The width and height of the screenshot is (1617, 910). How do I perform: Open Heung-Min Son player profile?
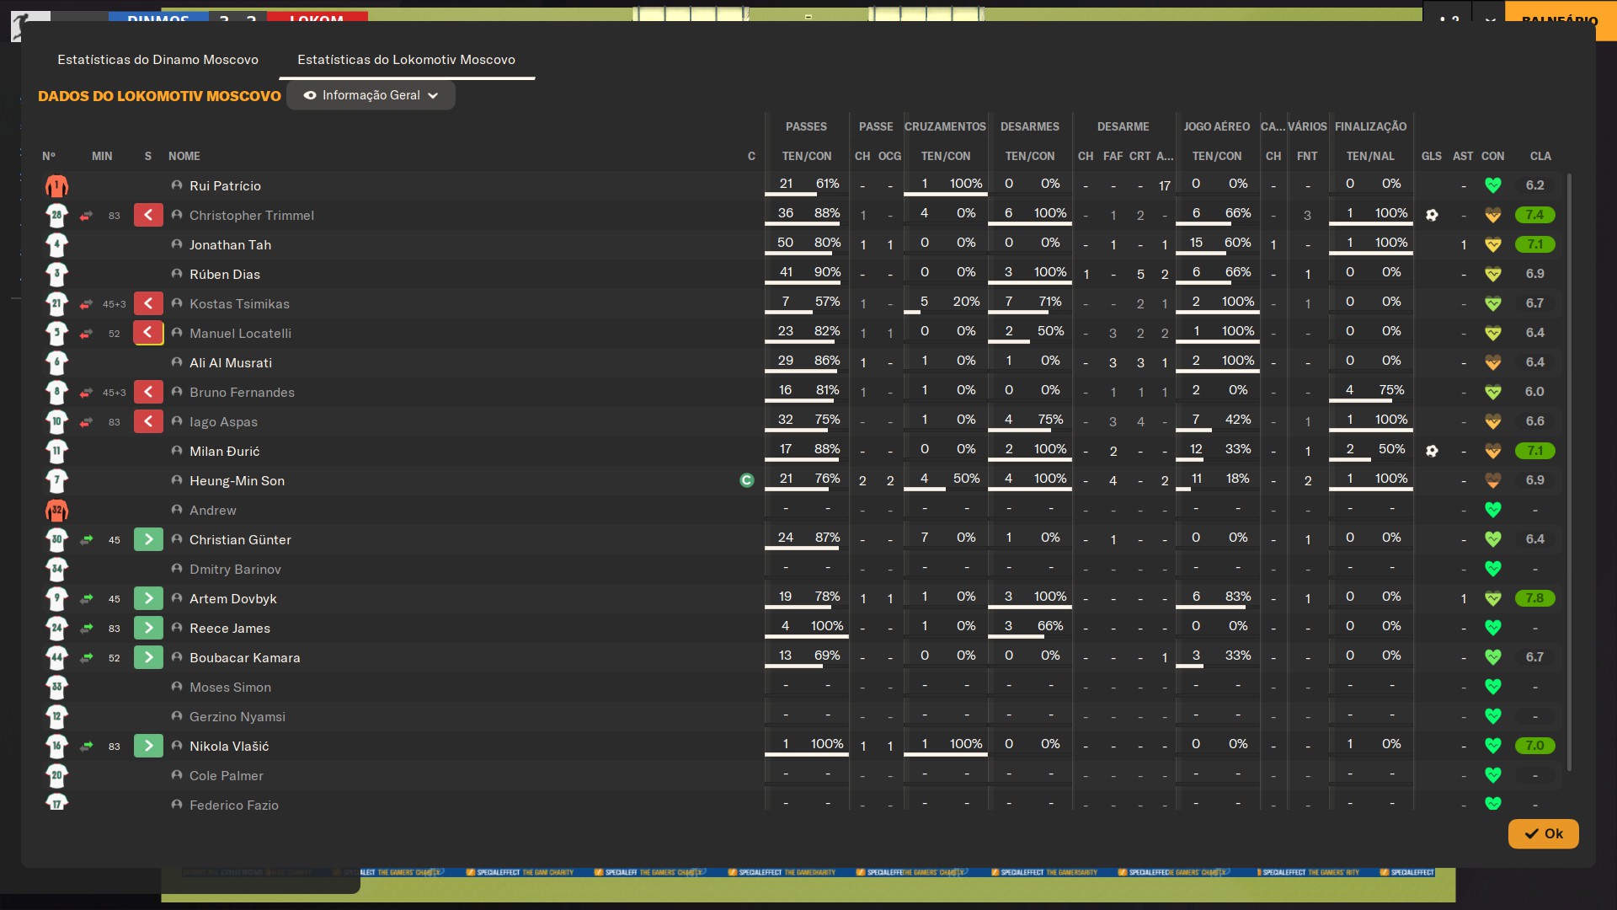click(237, 481)
